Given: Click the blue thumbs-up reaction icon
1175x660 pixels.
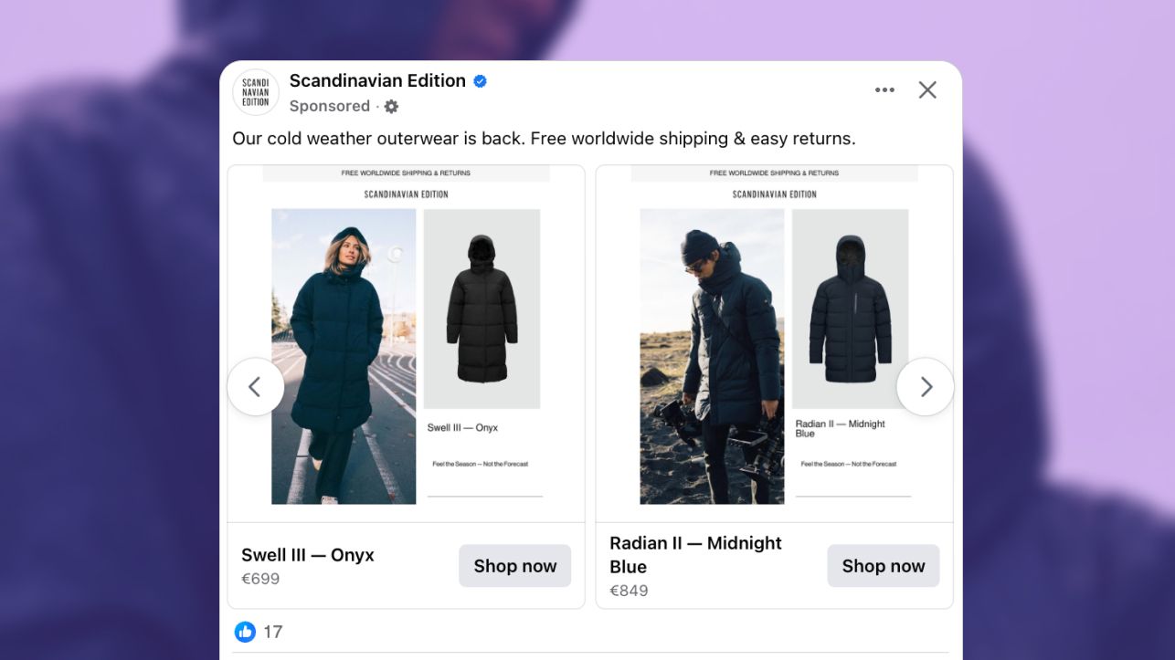Looking at the screenshot, I should pyautogui.click(x=245, y=632).
